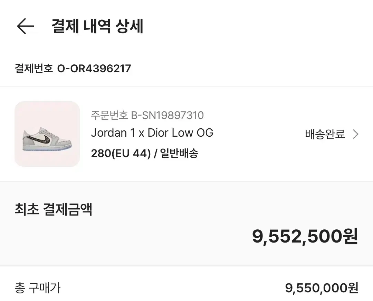Open product name Jordan 1 x Dior Low OG
This screenshot has width=373, height=301.
[x=152, y=133]
